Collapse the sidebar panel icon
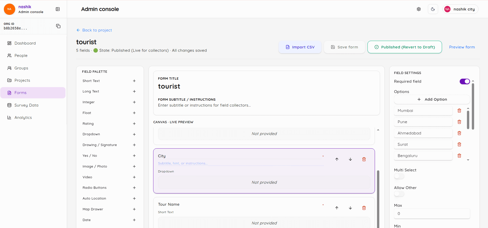The width and height of the screenshot is (488, 228). [58, 9]
